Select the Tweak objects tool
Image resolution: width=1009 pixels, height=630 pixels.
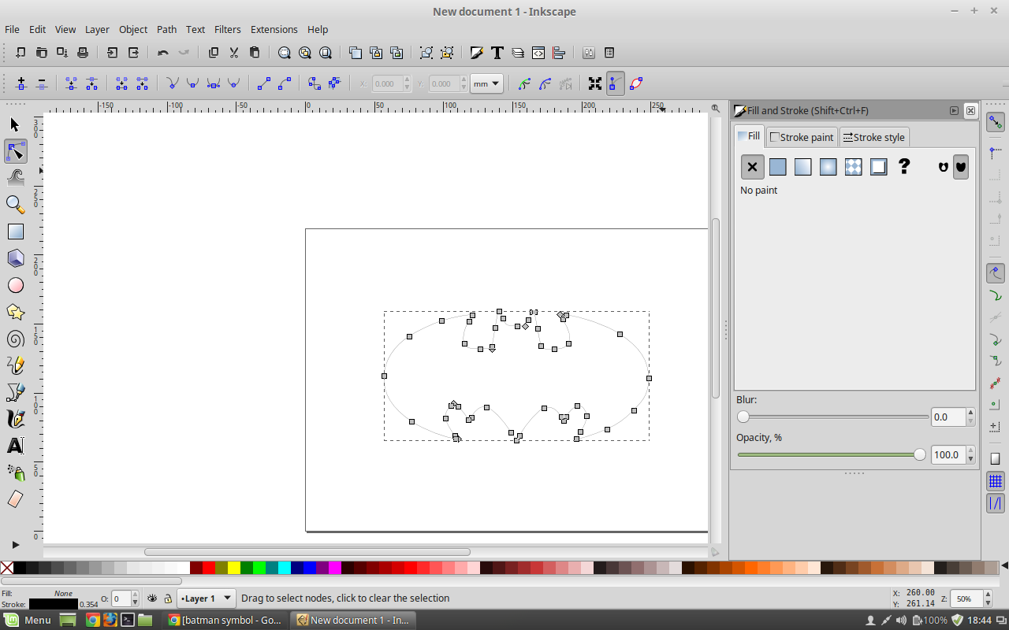click(x=15, y=178)
